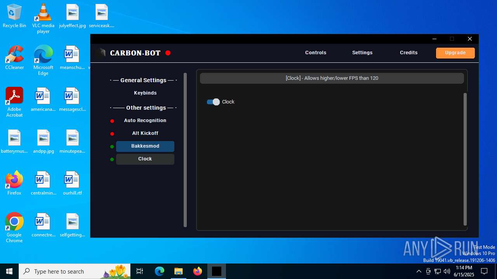
Task: Toggle the Clock switch off
Action: pyautogui.click(x=213, y=102)
